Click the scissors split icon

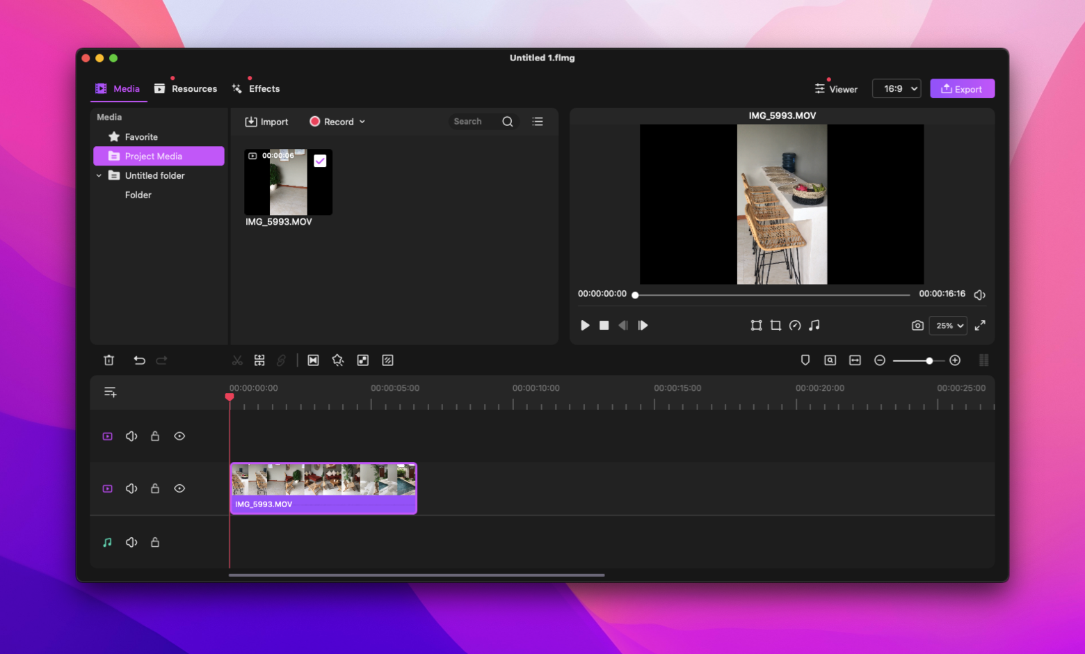(237, 360)
